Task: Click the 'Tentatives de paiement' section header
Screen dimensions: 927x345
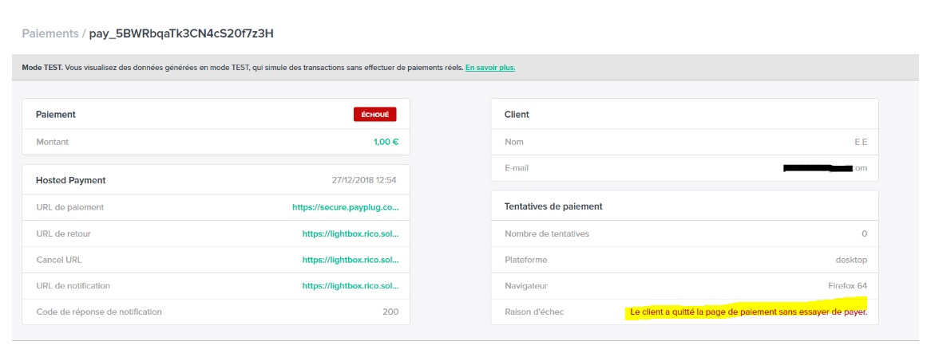Action: tap(553, 206)
